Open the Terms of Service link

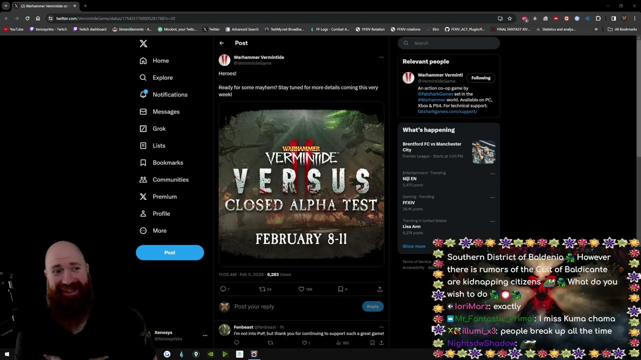pyautogui.click(x=417, y=261)
